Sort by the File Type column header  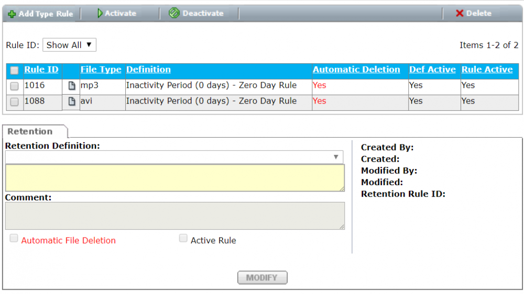(x=101, y=70)
